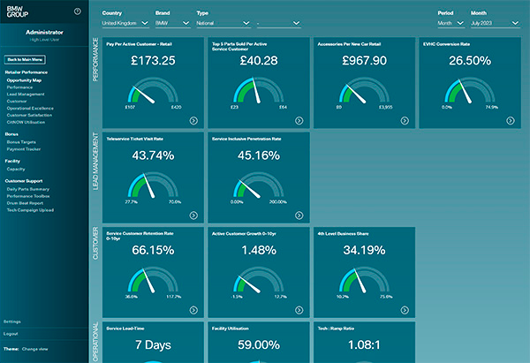
Task: Click the Administrator user name
Action: [45, 32]
